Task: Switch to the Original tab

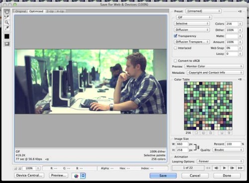Action: point(21,11)
